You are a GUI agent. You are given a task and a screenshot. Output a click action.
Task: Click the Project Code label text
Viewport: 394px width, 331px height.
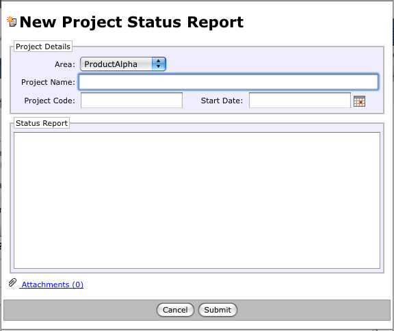click(49, 101)
